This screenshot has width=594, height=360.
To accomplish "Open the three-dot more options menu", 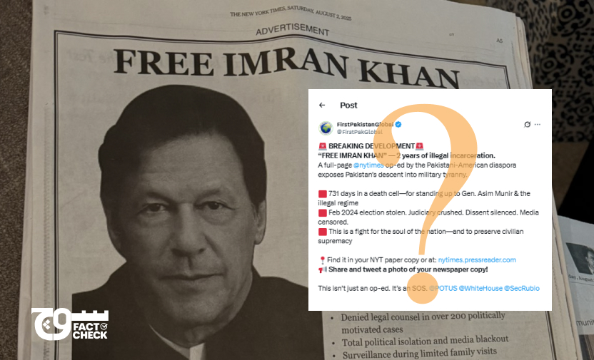I will point(538,125).
